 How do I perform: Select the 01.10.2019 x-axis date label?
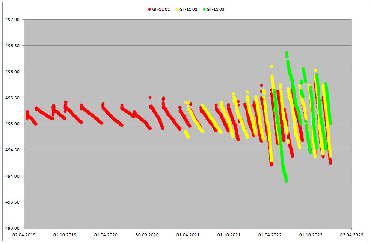65,235
